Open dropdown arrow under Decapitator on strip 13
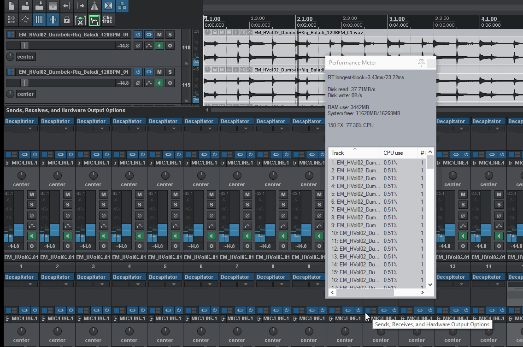523x347 pixels. (461, 129)
